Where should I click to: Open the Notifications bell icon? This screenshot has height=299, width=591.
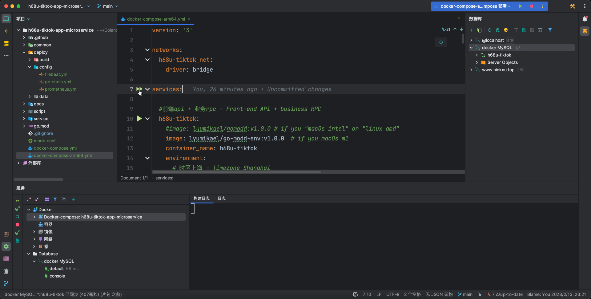tap(585, 19)
